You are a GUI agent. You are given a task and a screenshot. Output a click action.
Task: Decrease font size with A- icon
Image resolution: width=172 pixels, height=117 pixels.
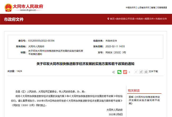point(136,72)
